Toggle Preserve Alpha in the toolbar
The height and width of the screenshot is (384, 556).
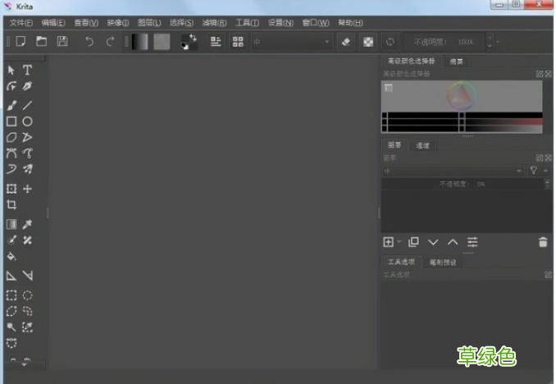[368, 41]
